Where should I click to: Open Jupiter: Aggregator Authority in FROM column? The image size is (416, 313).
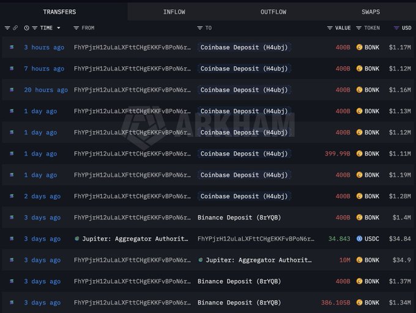(x=135, y=239)
